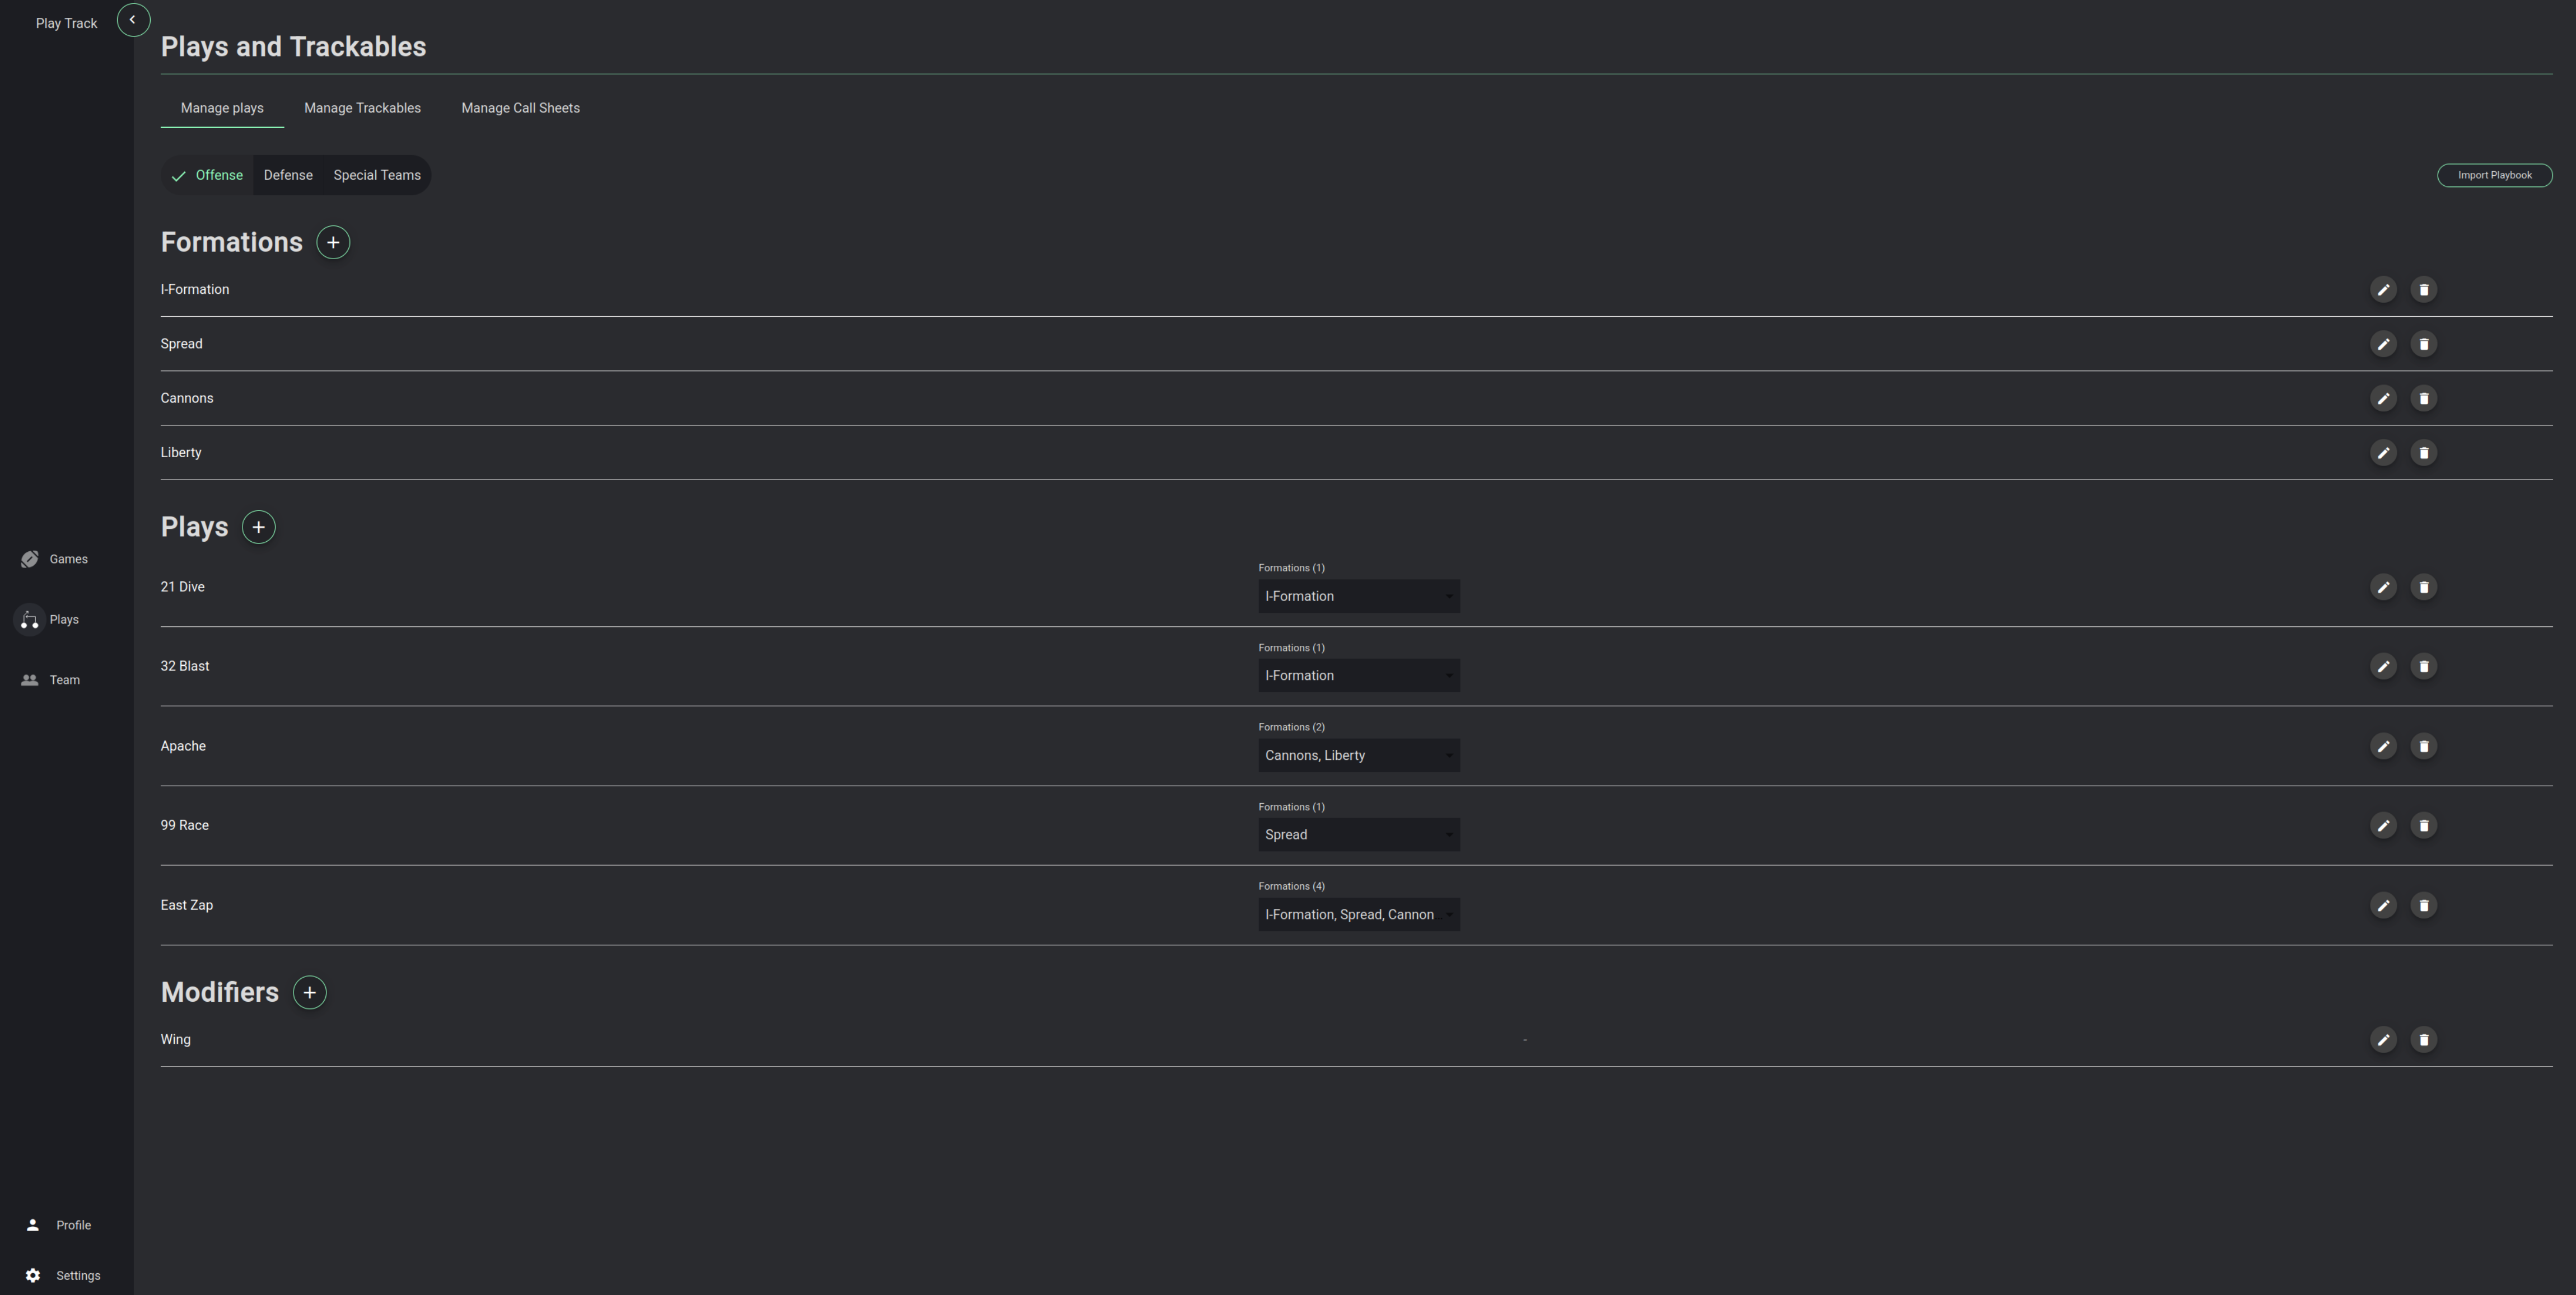Switch to Special Teams plays

[x=377, y=175]
